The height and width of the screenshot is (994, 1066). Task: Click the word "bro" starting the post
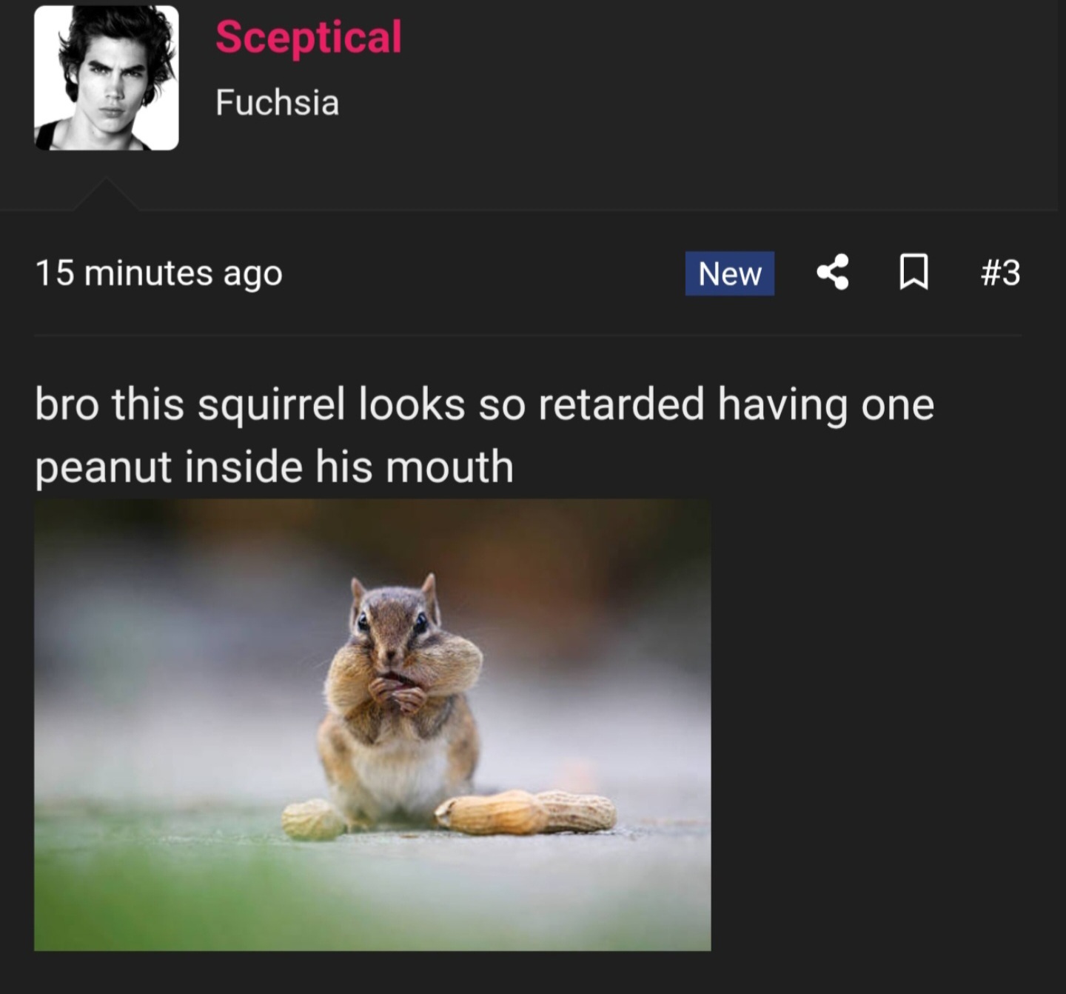click(67, 405)
